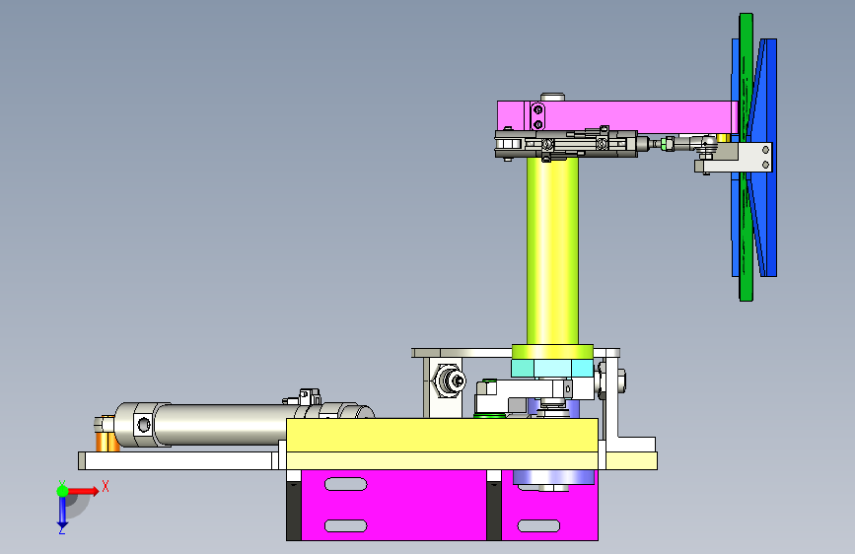
Task: Select the rod-end ball joint beside the small cylinder
Action: click(x=707, y=143)
